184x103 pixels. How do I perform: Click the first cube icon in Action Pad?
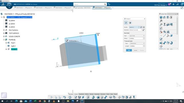coord(161,17)
